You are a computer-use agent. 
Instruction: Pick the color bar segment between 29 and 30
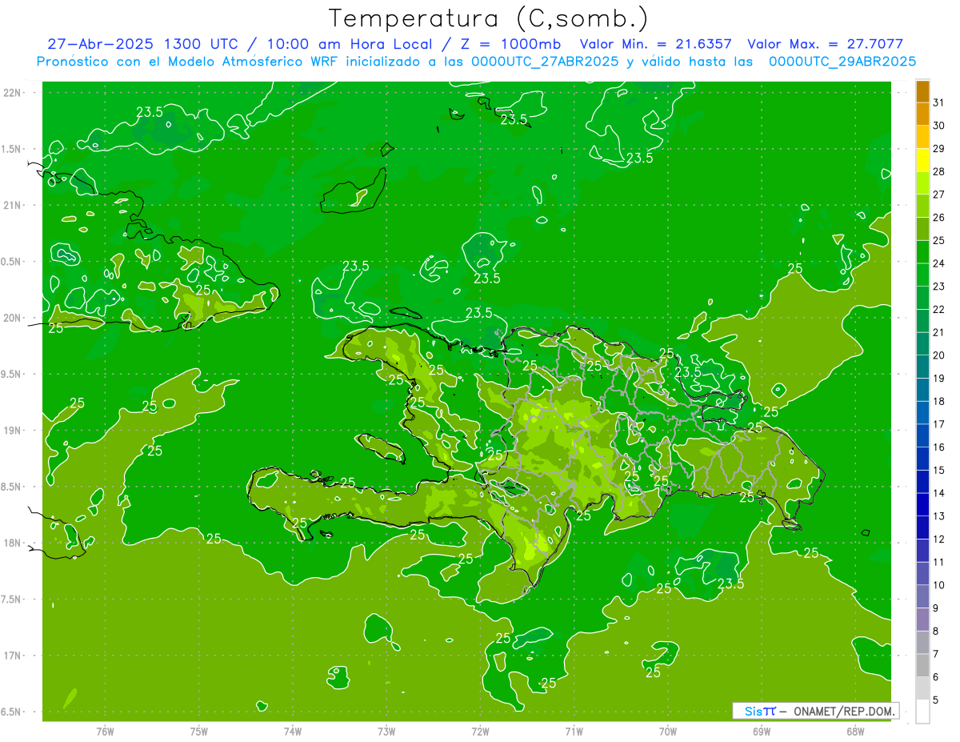922,137
